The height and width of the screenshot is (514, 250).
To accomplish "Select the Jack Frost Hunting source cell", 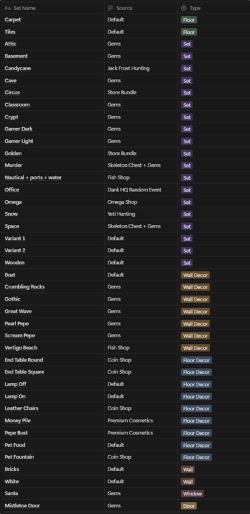I will pos(128,68).
